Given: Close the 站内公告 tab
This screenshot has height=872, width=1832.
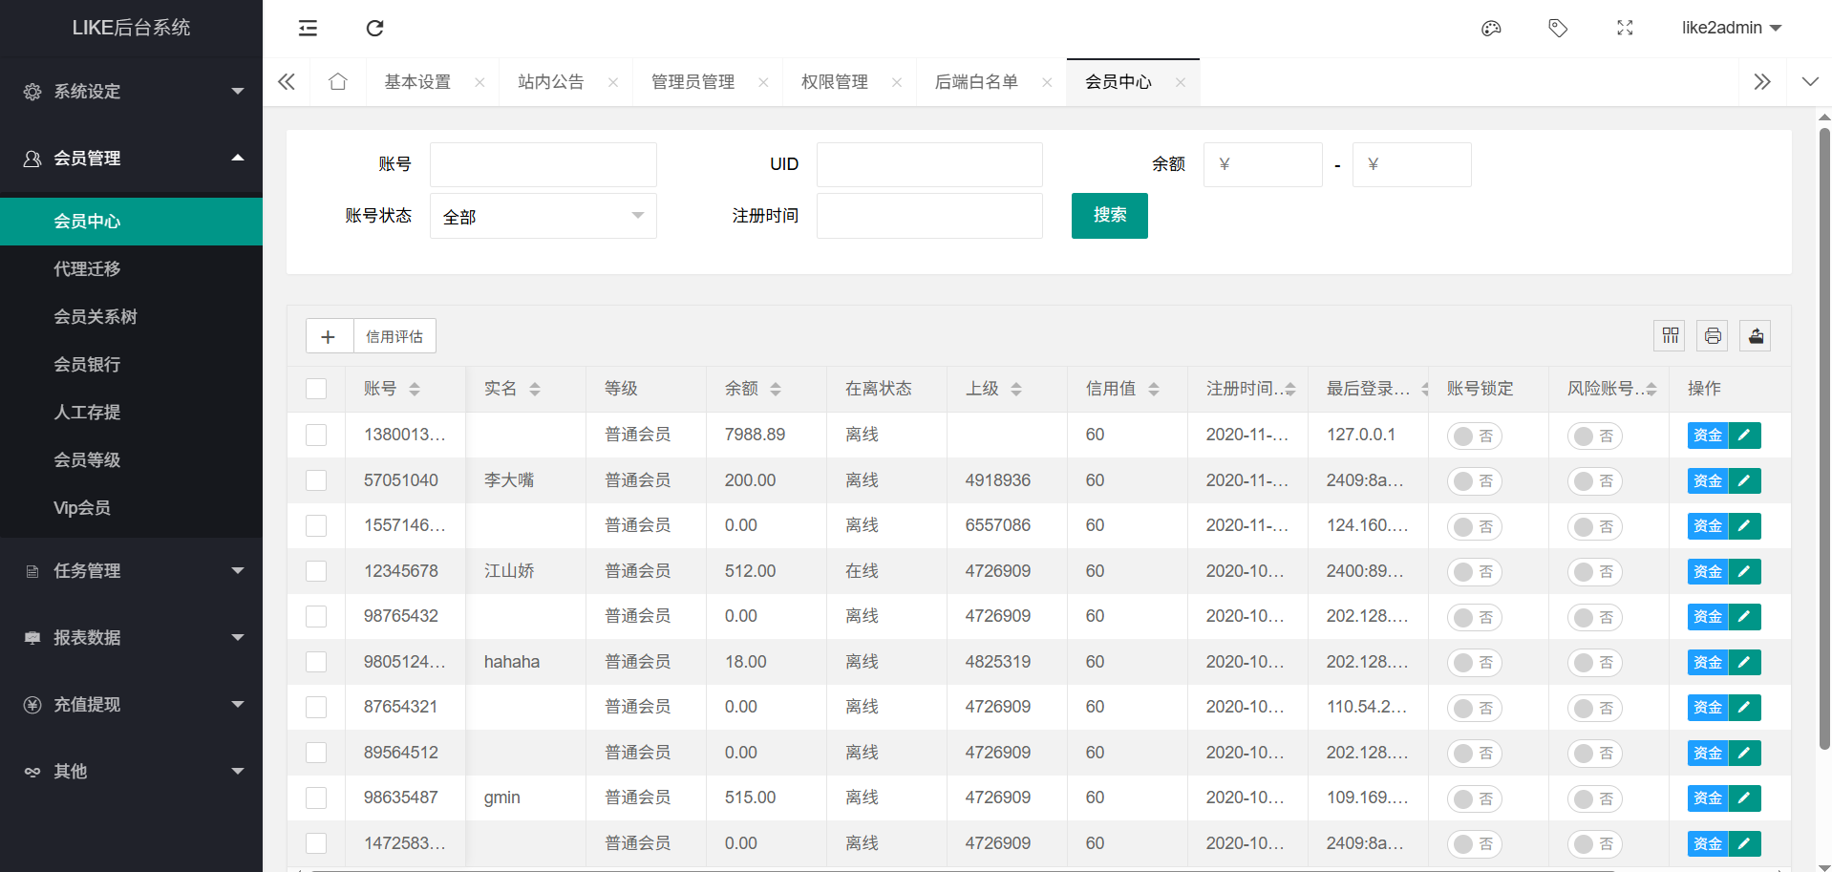Looking at the screenshot, I should (613, 82).
